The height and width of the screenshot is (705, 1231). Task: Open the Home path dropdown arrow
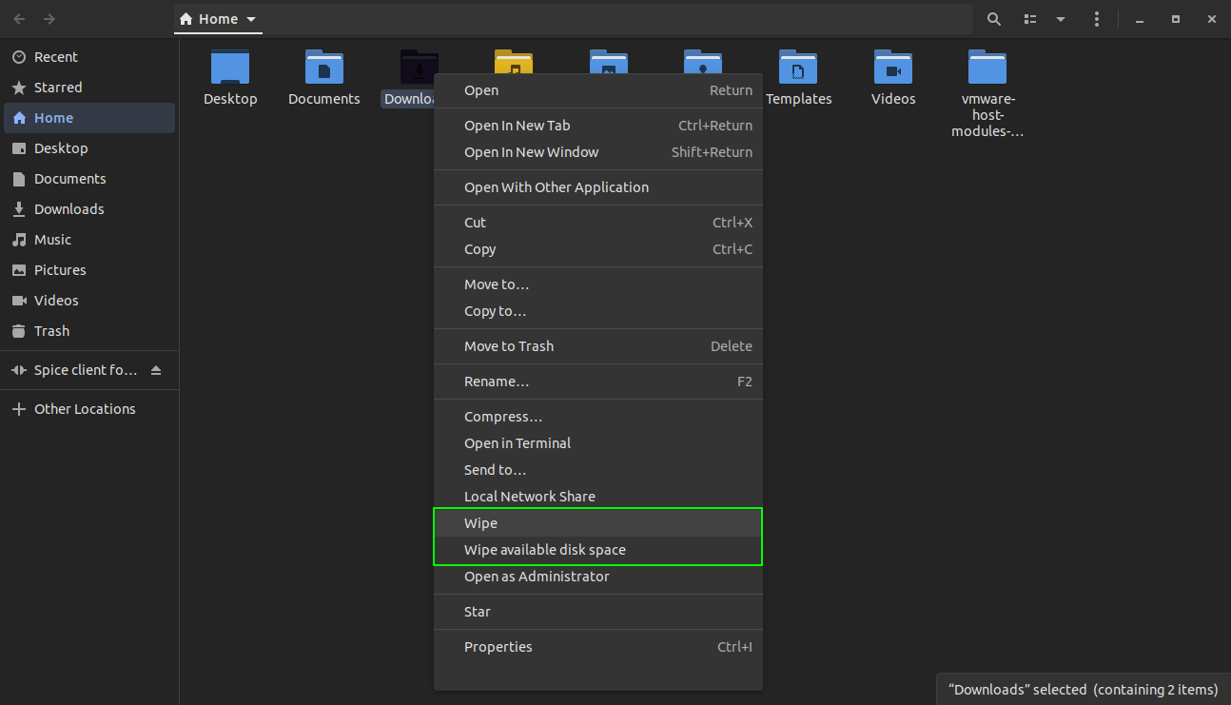pos(251,18)
